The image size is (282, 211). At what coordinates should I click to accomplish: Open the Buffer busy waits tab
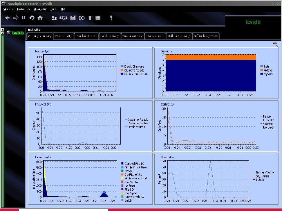(206, 36)
